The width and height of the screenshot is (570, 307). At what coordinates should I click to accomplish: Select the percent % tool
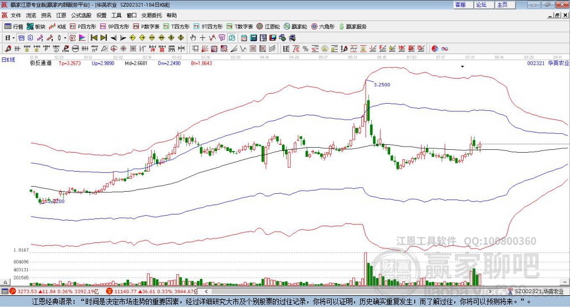point(306,48)
